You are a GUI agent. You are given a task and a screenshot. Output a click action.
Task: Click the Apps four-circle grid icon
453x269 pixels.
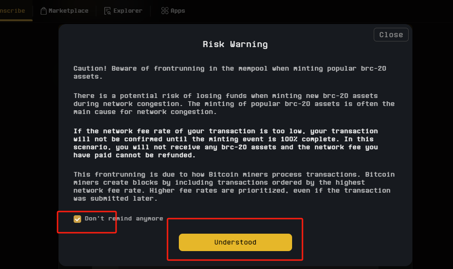pos(165,10)
